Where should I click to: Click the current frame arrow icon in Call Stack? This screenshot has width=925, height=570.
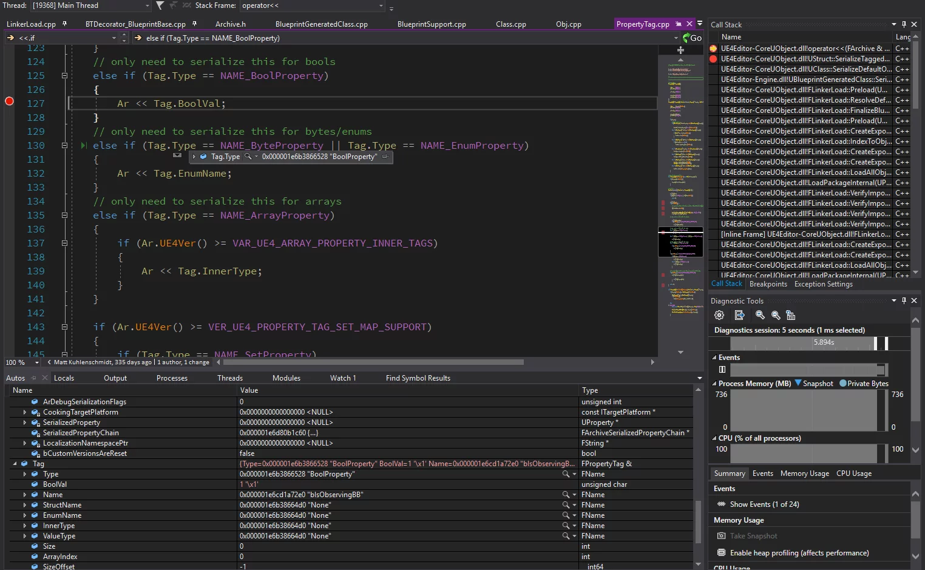(x=713, y=49)
